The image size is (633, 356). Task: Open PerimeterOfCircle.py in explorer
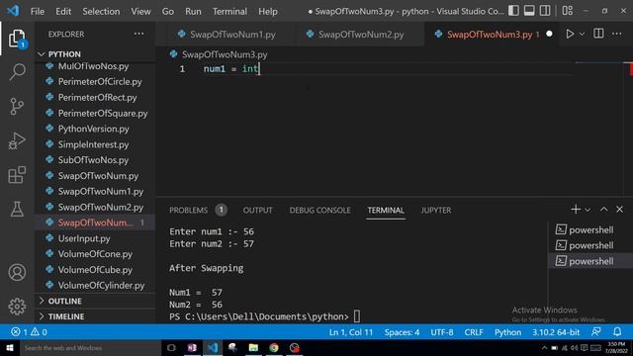[100, 82]
